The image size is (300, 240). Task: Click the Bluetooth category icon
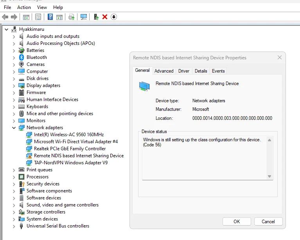pyautogui.click(x=22, y=57)
